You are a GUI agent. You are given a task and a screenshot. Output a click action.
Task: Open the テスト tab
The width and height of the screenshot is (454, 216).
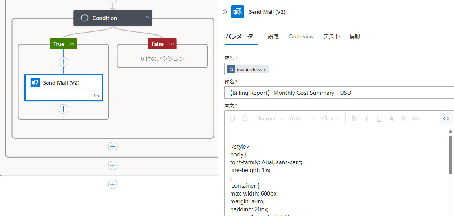(x=331, y=36)
